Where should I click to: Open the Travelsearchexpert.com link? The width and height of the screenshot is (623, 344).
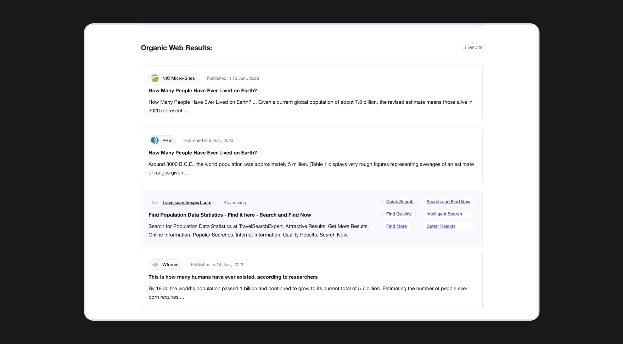pos(187,203)
